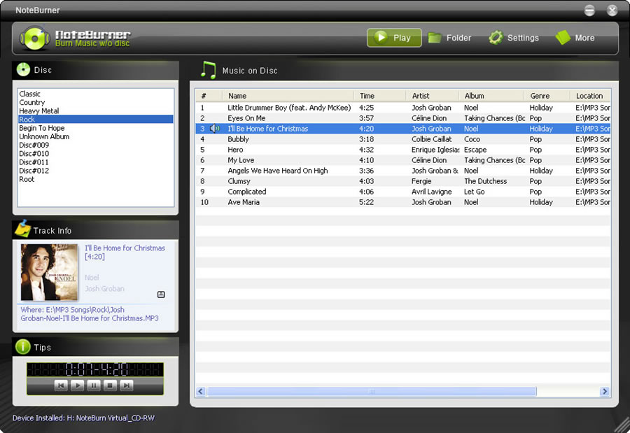Viewport: 630px width, 433px height.
Task: Click the Noel album cover thumbnail
Action: [50, 272]
